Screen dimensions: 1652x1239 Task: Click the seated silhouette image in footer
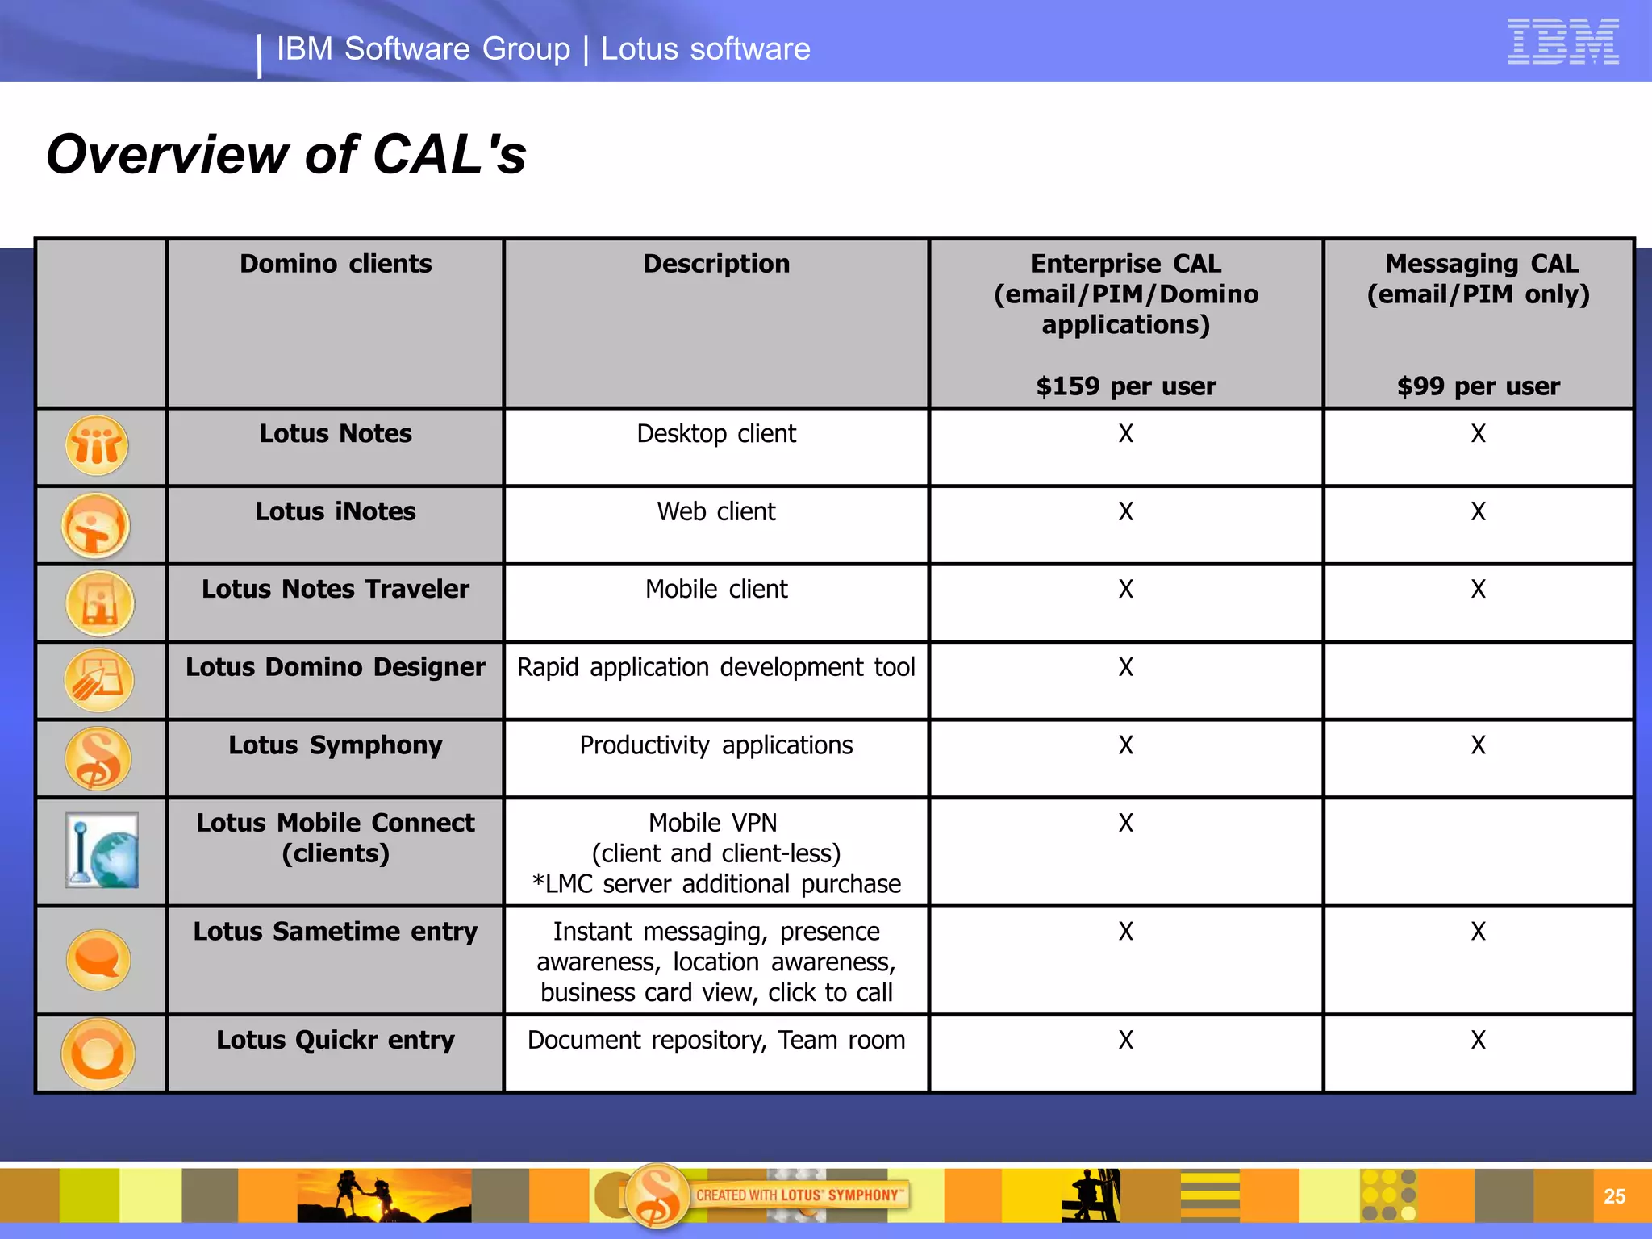1091,1195
